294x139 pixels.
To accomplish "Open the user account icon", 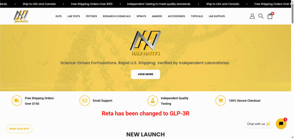I will pos(252,16).
